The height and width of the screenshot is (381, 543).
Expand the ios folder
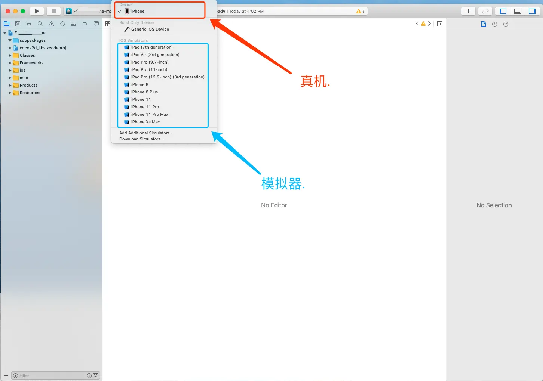coord(10,70)
